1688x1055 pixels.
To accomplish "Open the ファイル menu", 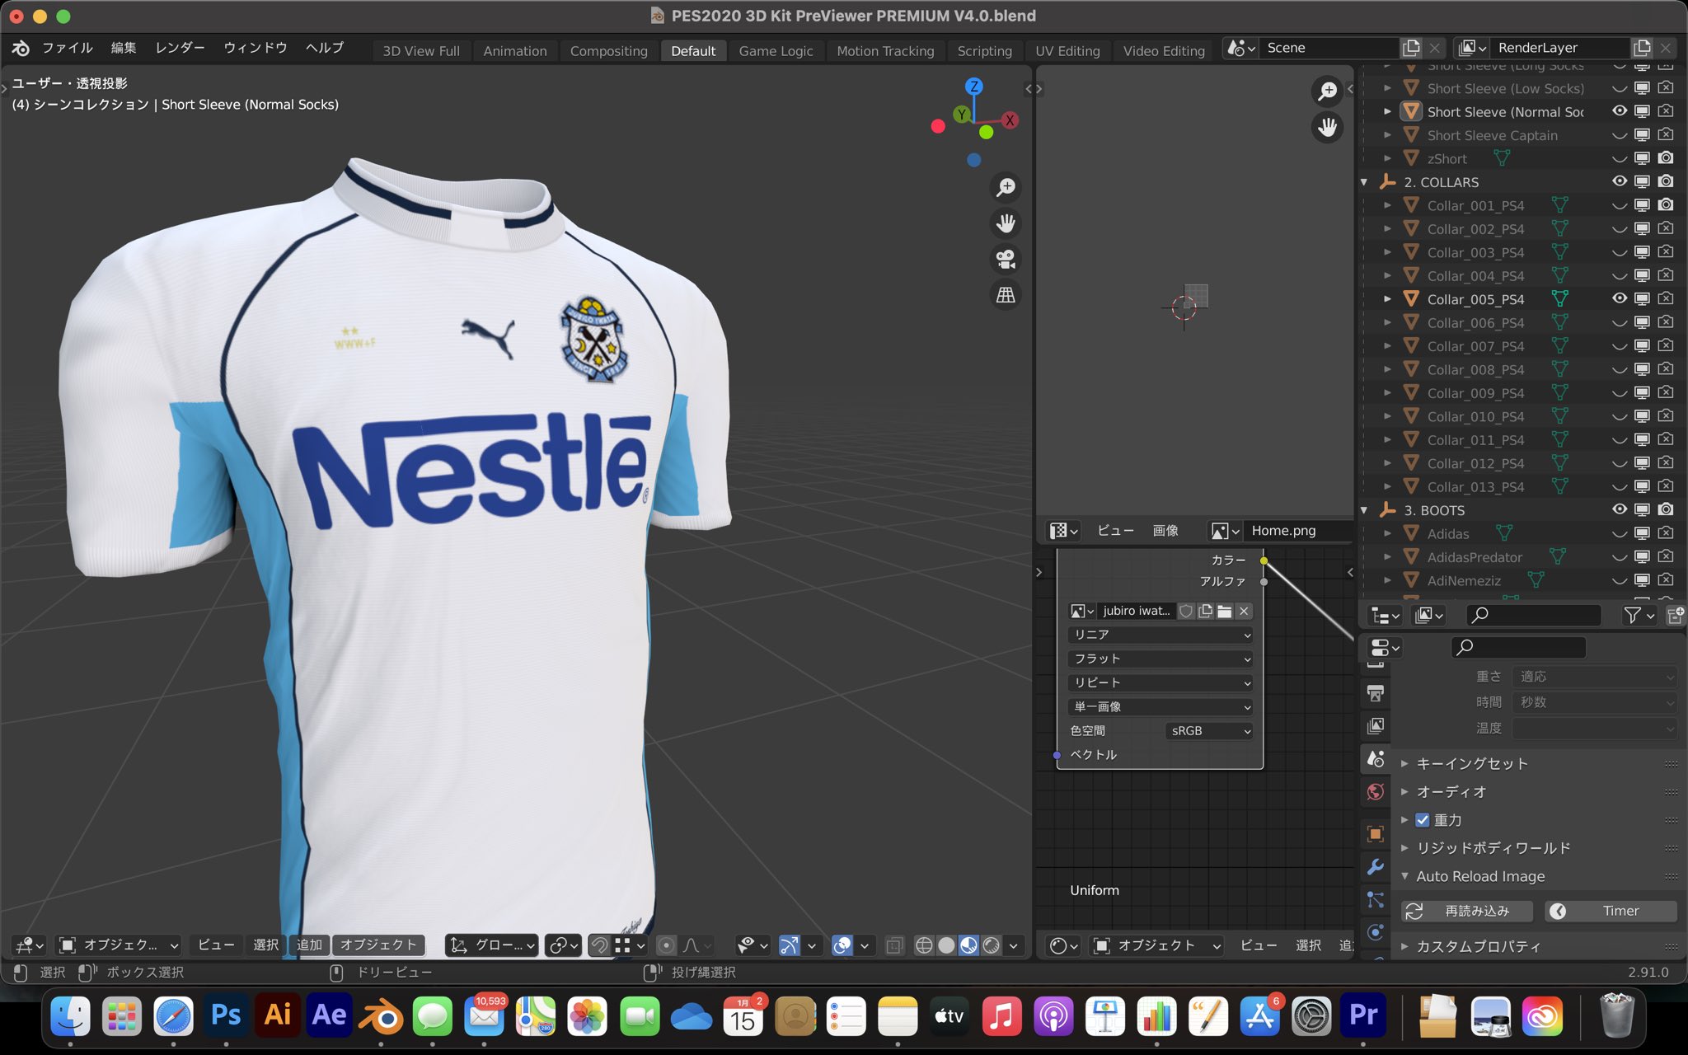I will click(x=68, y=48).
